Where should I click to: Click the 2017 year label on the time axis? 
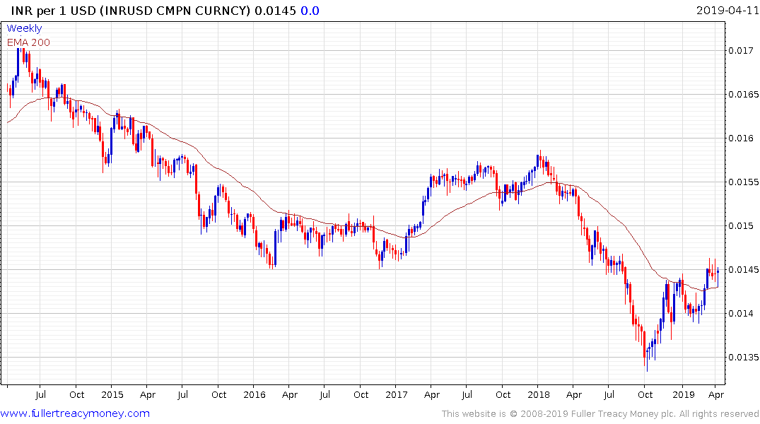[x=397, y=394]
